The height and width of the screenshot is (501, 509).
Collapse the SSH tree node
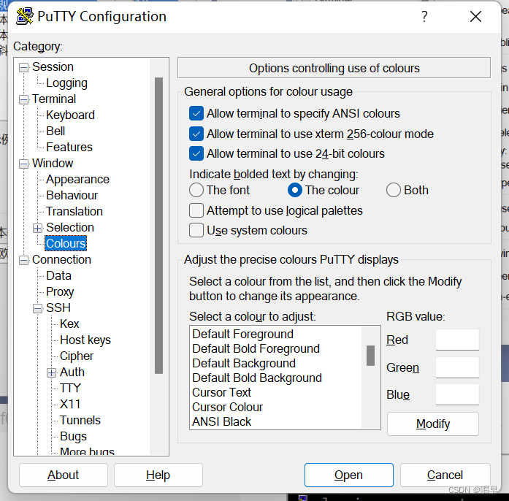coord(38,308)
